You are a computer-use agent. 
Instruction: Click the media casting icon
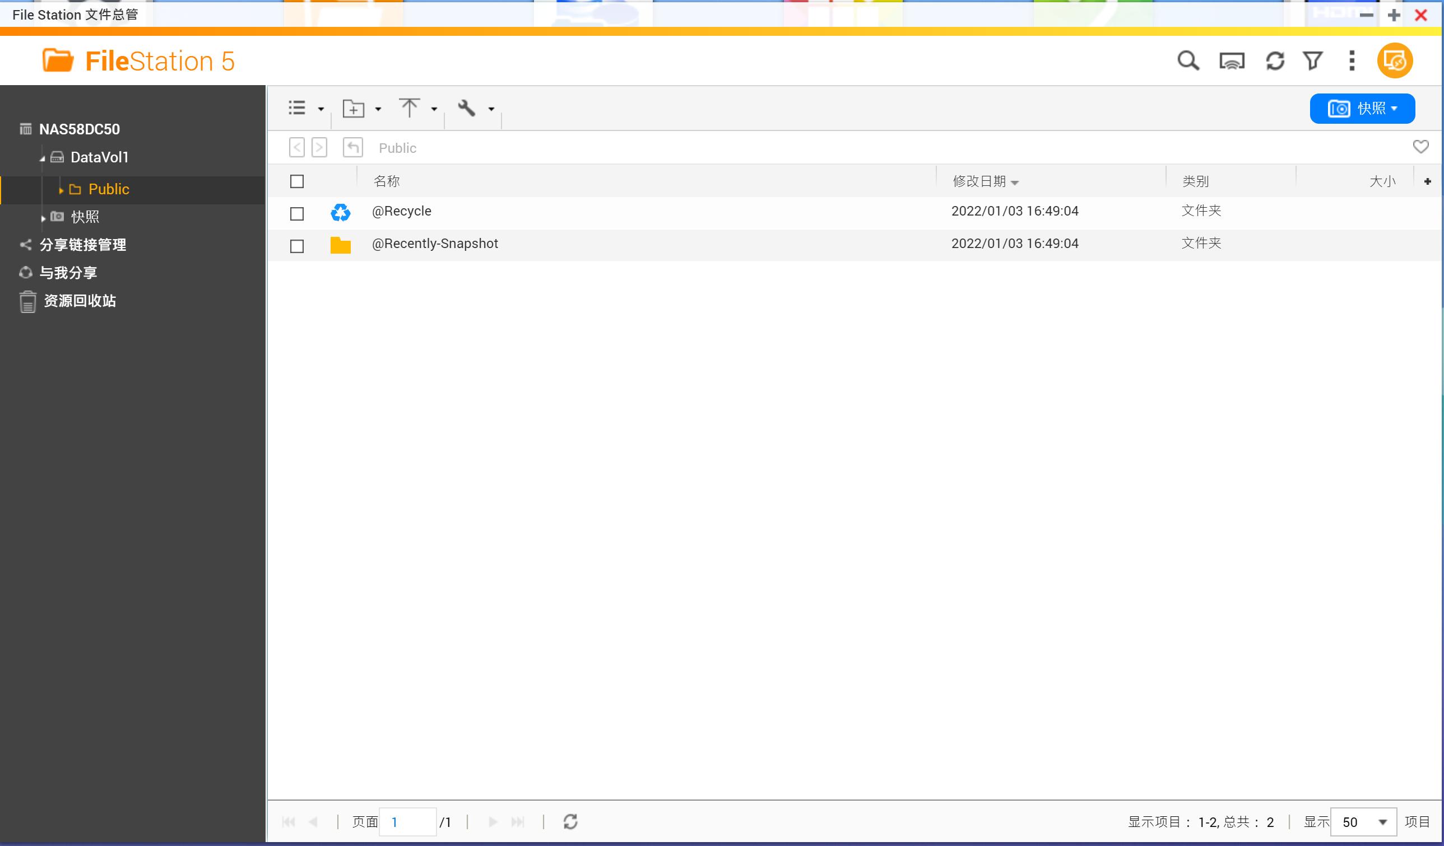click(1232, 60)
